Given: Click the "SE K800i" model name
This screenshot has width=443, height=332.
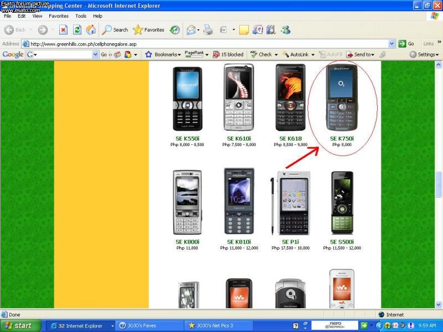Looking at the screenshot, I should click(x=187, y=242).
